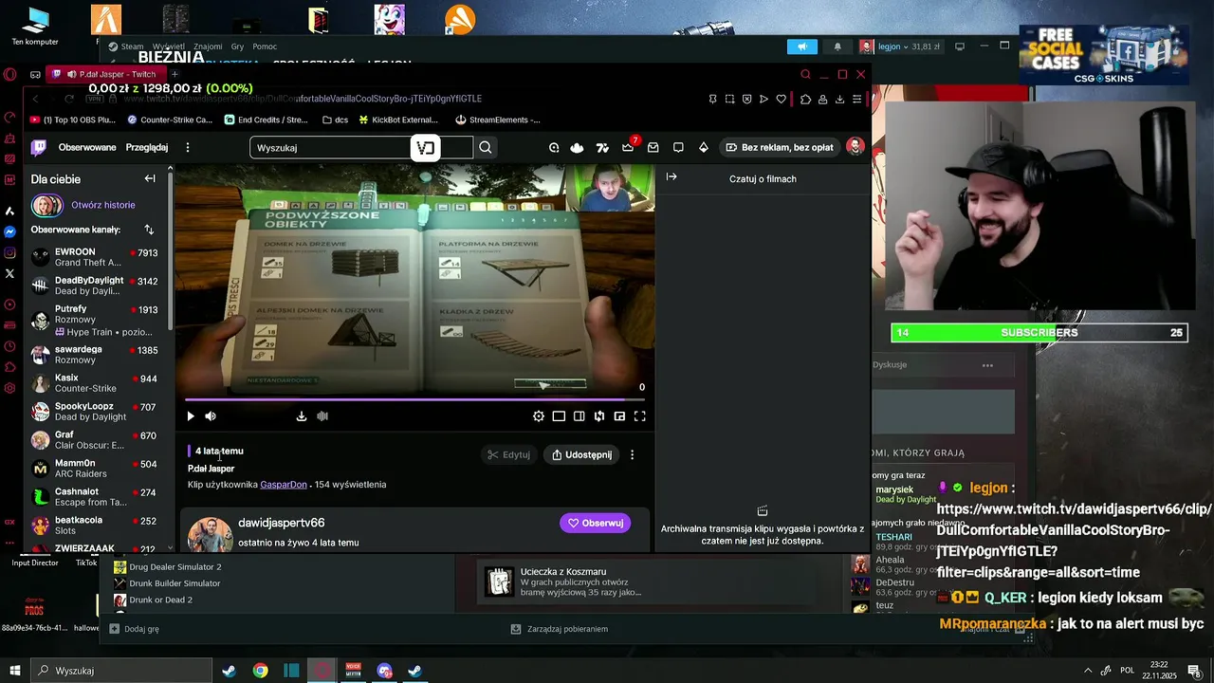1214x683 pixels.
Task: Click Zarządzaj pobieraniem in Steam window
Action: pos(559,629)
